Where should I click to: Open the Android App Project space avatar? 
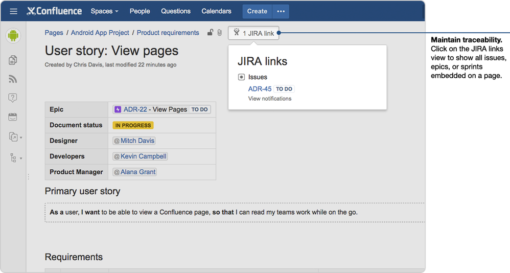coord(13,35)
